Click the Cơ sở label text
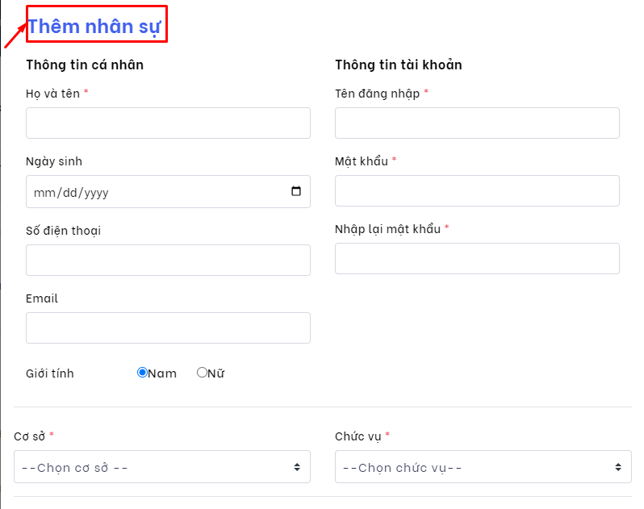 (x=30, y=436)
